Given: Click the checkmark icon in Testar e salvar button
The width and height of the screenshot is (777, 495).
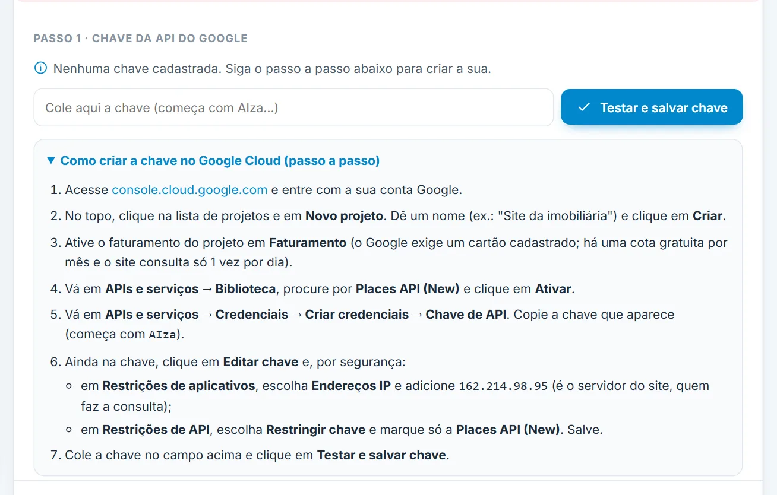Looking at the screenshot, I should (584, 107).
